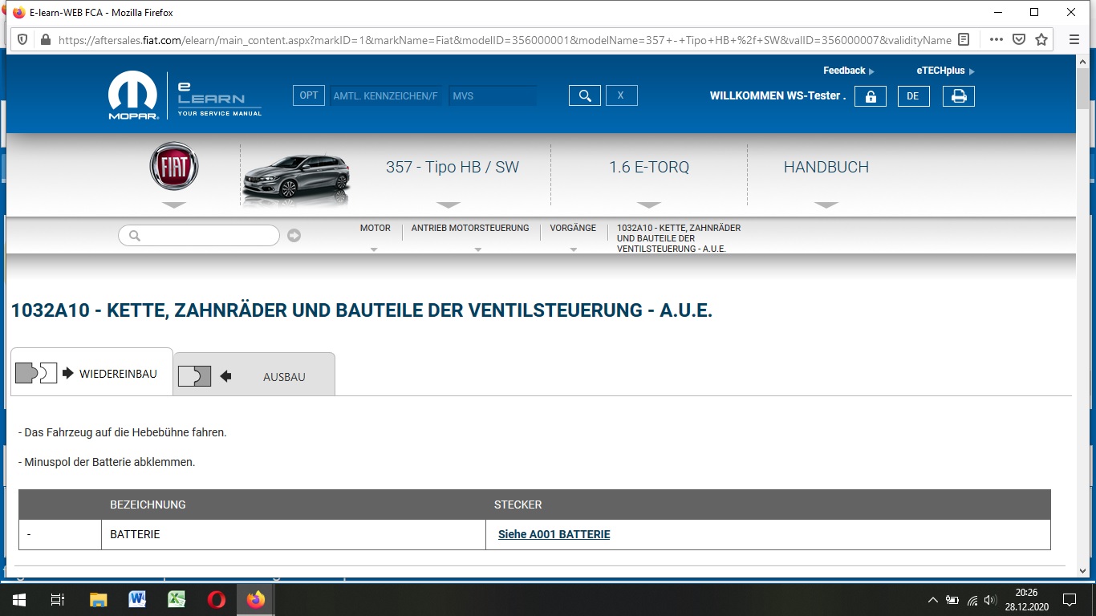
Task: Click the padlock icon beside welcome text
Action: (870, 96)
